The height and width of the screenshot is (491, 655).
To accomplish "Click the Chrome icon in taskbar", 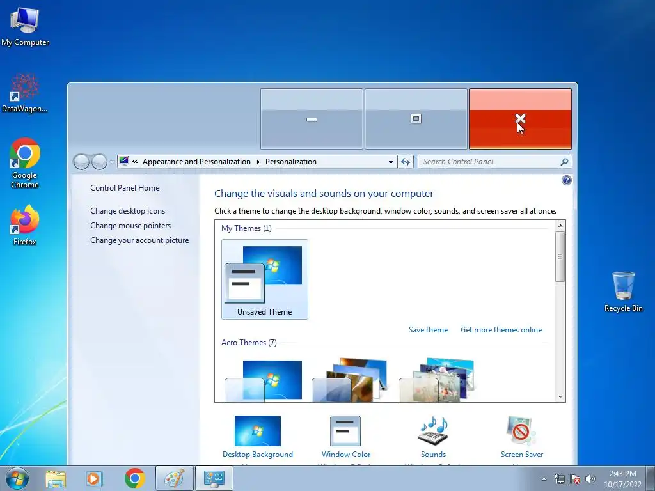I will 134,478.
